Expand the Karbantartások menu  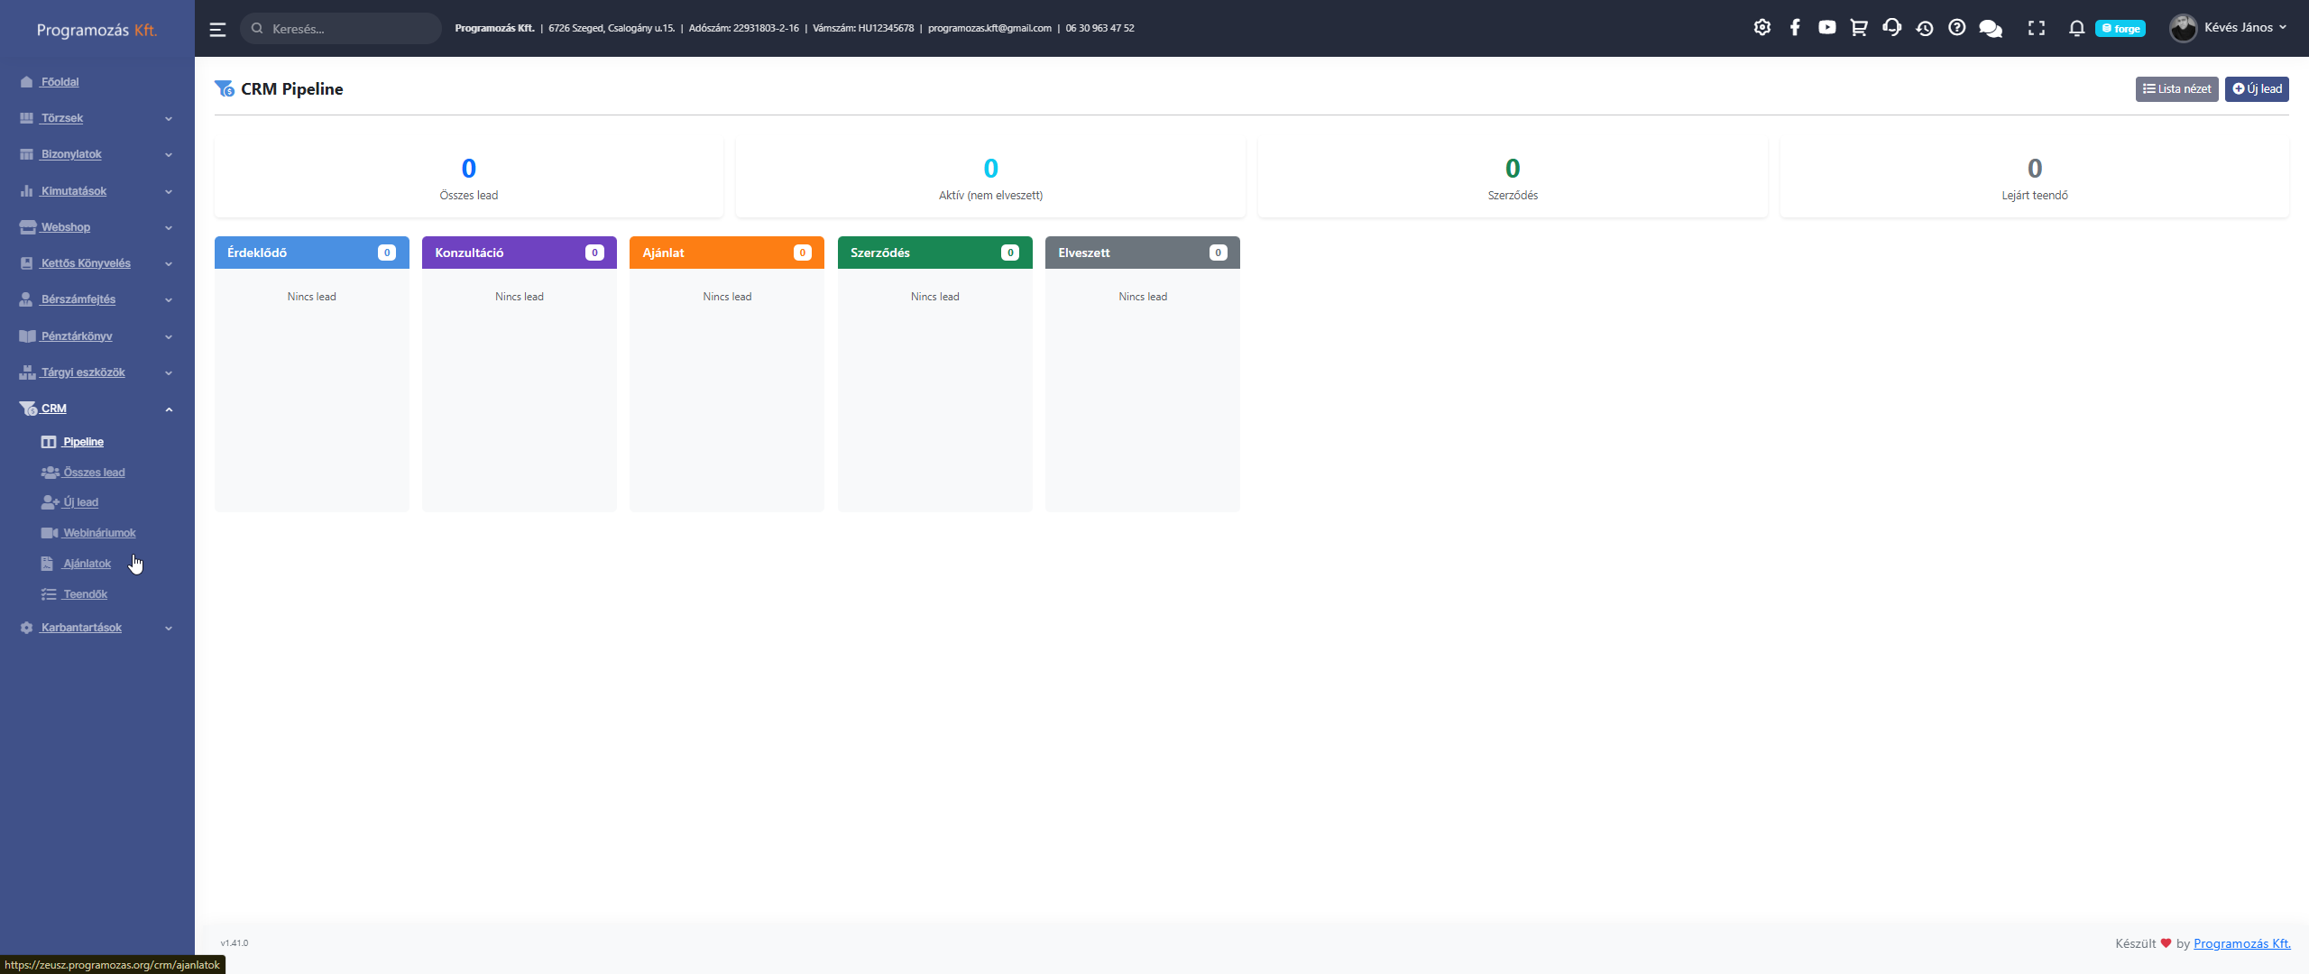(97, 628)
